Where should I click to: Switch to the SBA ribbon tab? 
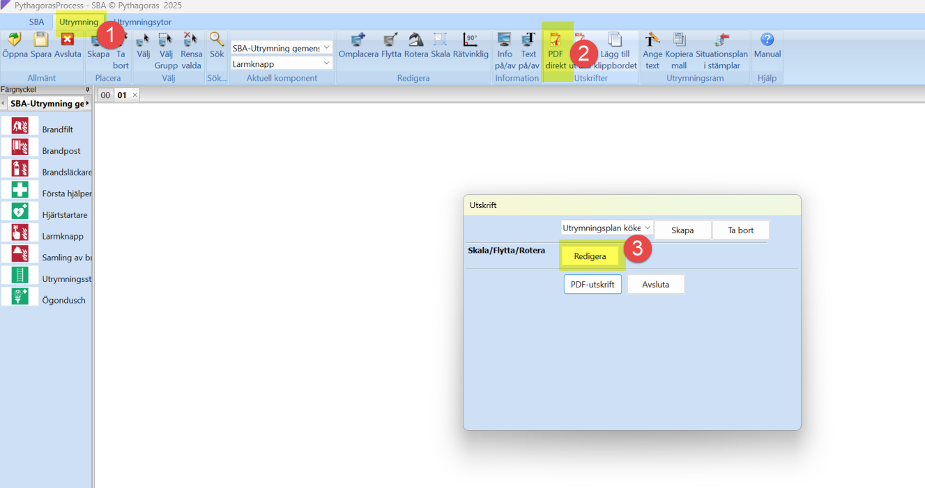tap(36, 22)
